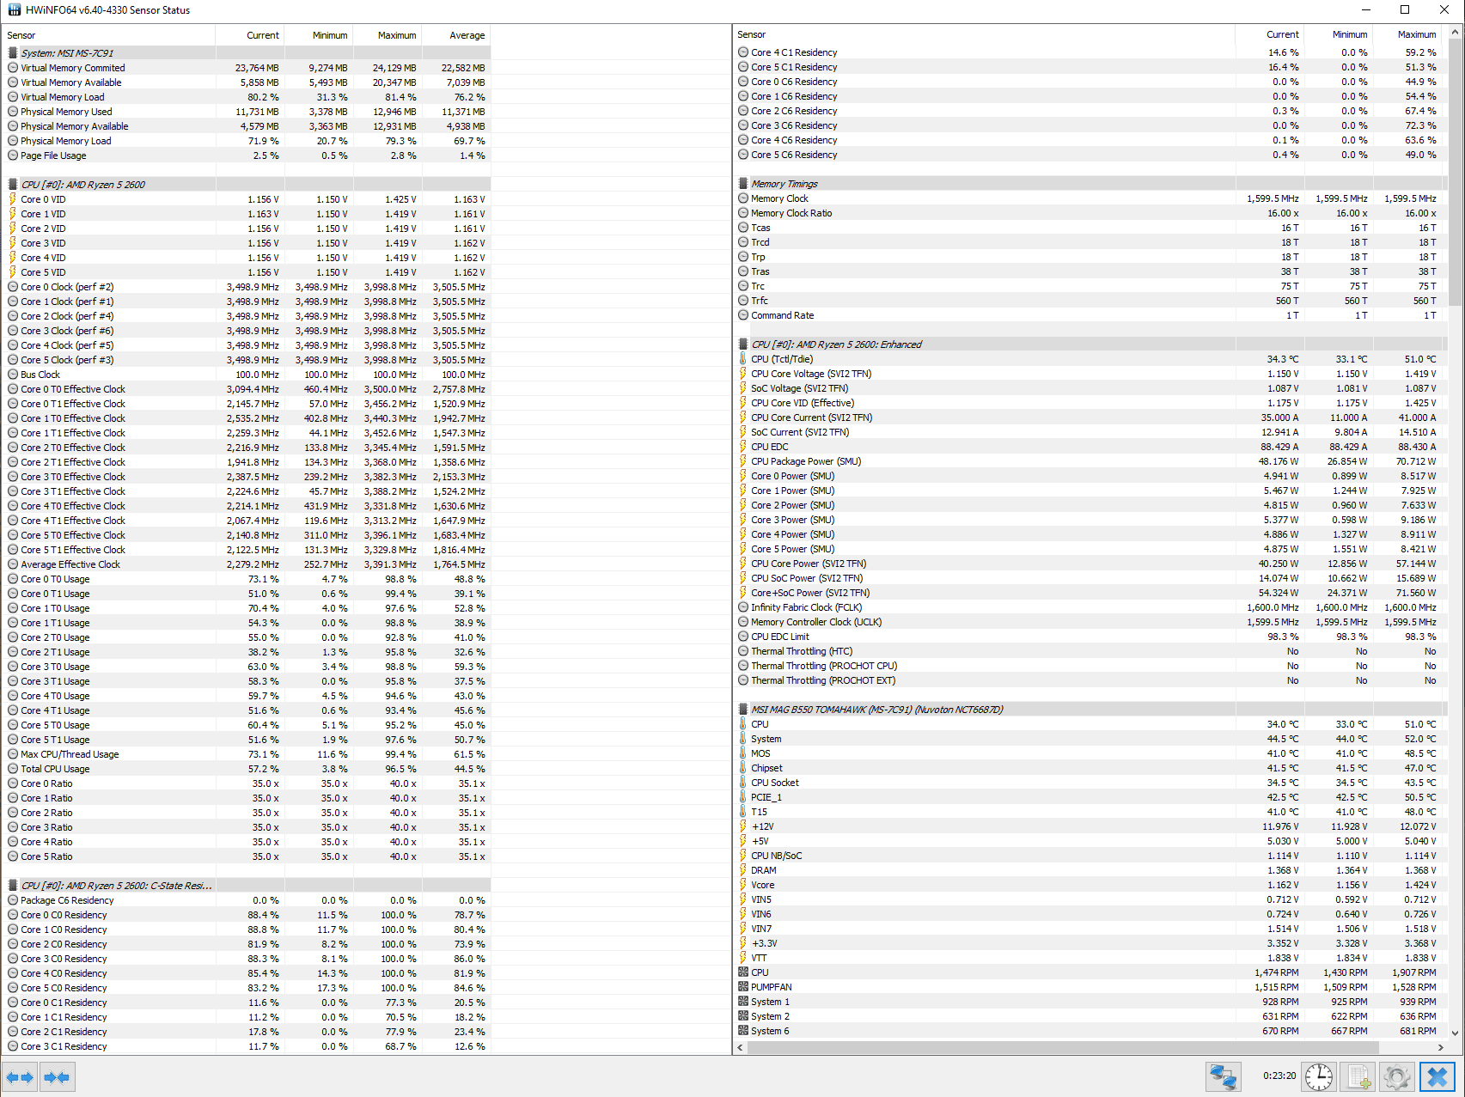This screenshot has width=1465, height=1097.
Task: Click the HWiNFO64 title bar app icon
Action: coord(15,10)
